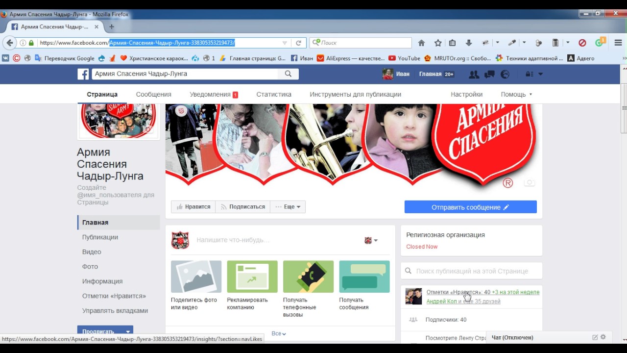
Task: Click the Firefox home icon
Action: tap(421, 43)
